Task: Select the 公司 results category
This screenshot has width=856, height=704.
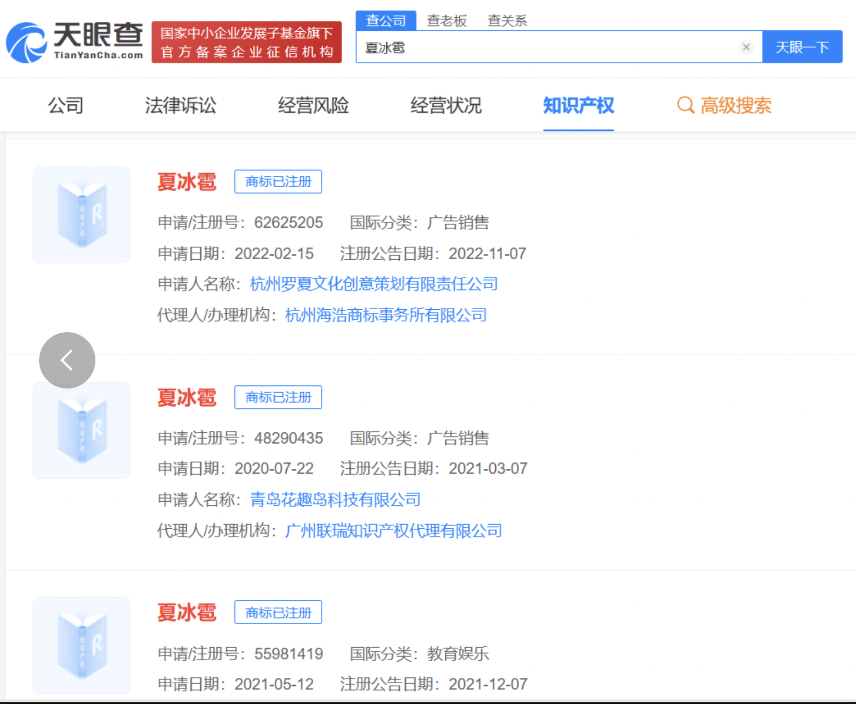Action: tap(66, 105)
